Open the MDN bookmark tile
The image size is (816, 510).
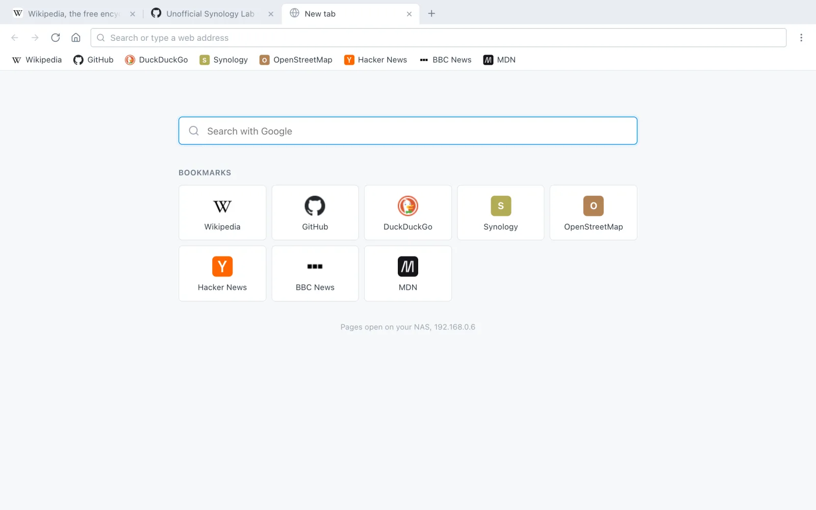coord(408,273)
